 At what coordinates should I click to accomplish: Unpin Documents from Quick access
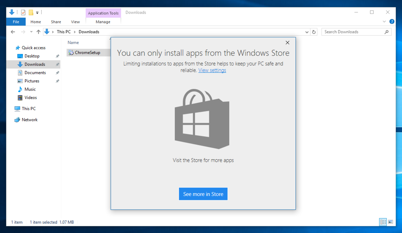(58, 72)
